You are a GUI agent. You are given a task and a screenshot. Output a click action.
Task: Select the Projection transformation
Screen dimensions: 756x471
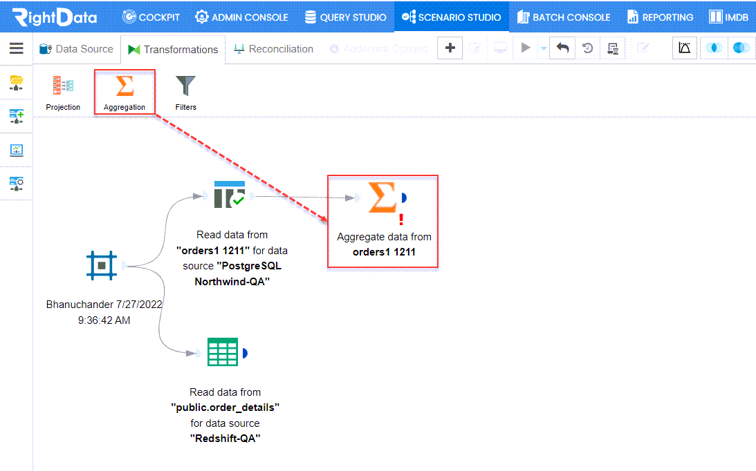coord(63,93)
